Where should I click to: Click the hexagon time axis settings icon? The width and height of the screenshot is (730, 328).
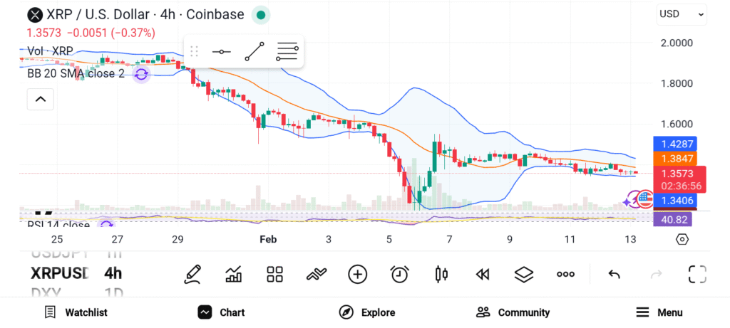[x=682, y=239]
